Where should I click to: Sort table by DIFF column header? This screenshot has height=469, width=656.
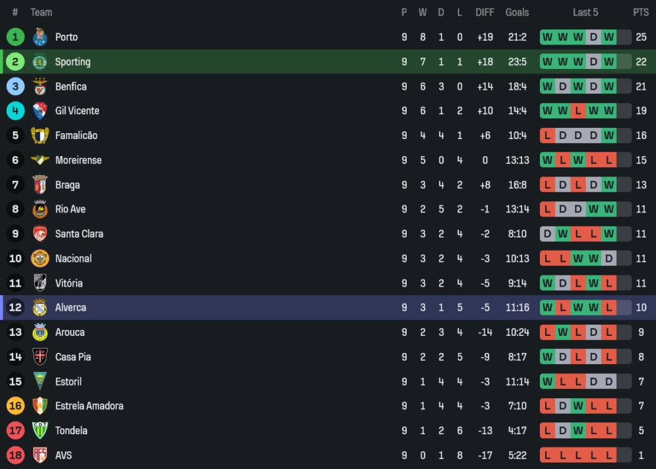click(485, 12)
